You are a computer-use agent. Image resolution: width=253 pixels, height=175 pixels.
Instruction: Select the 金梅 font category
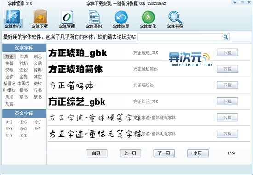coord(23,77)
